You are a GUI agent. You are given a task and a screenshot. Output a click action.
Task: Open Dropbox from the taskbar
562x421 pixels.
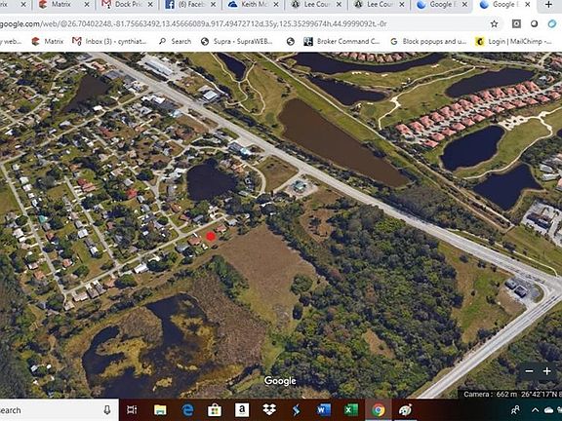[x=269, y=410]
